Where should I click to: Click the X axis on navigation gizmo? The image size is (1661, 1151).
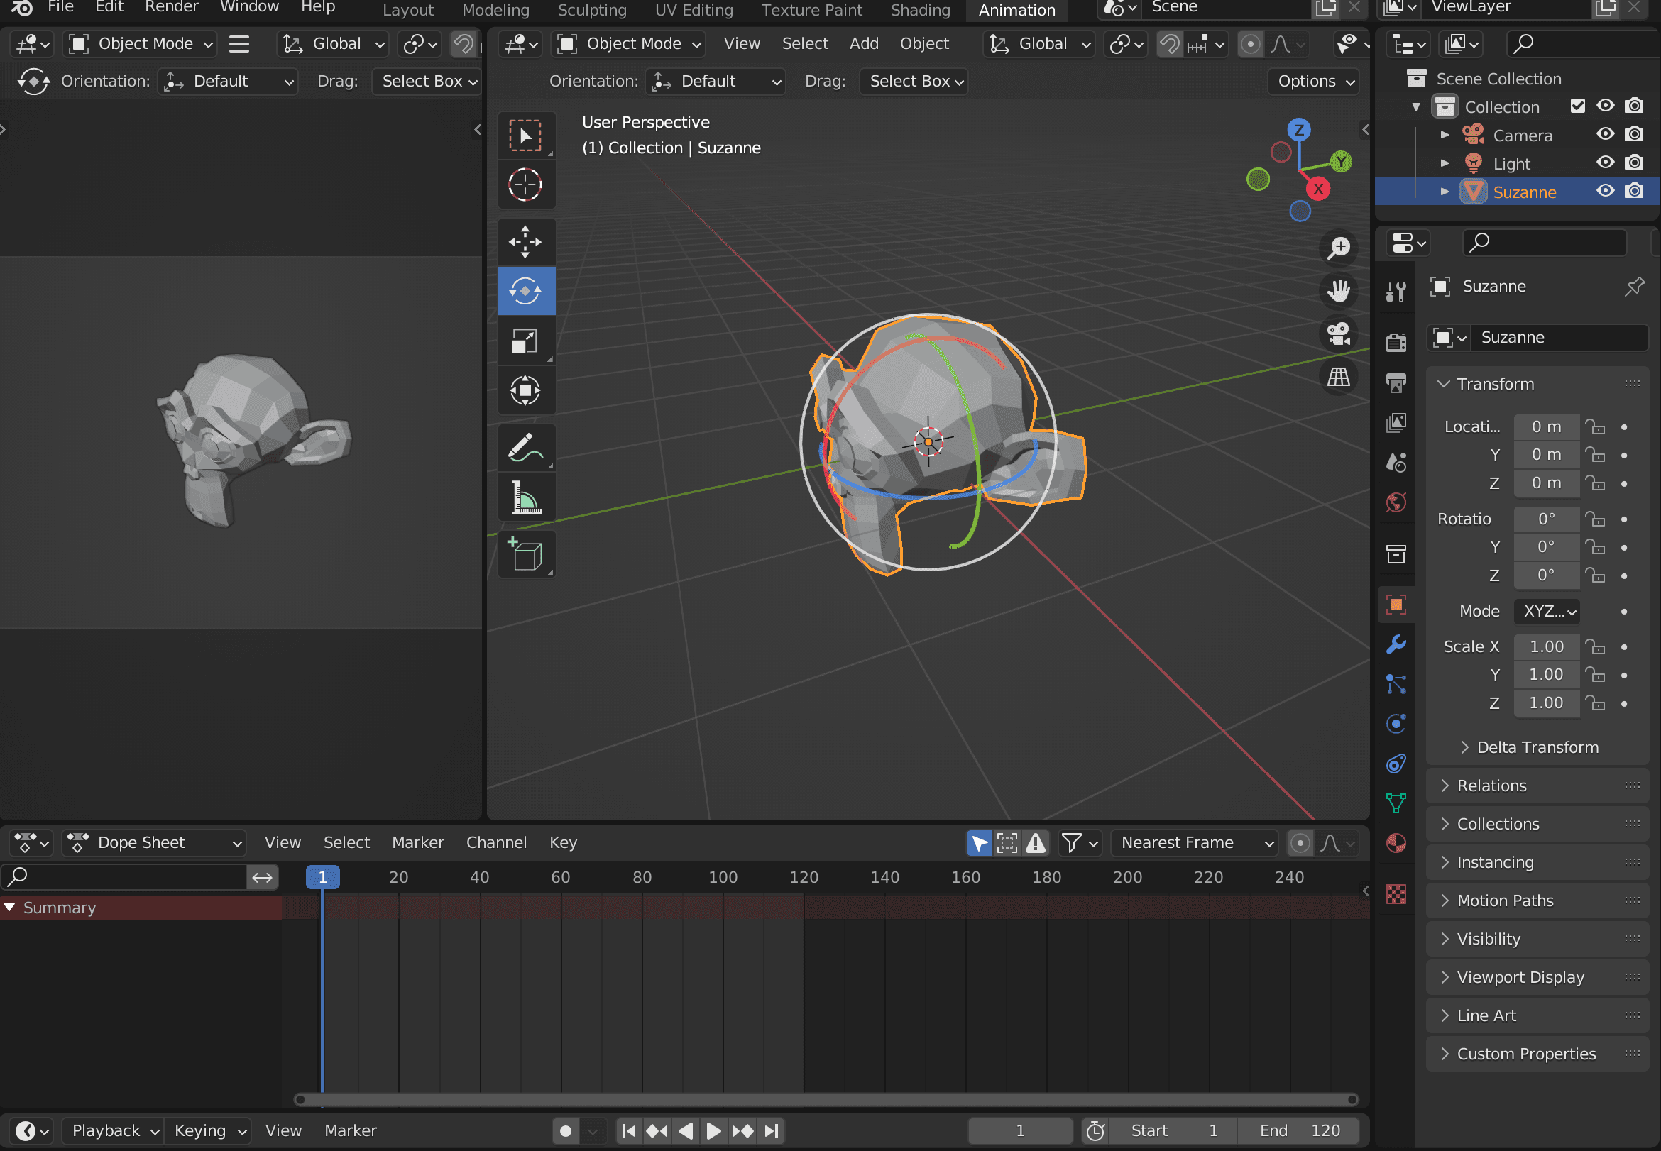pos(1318,189)
